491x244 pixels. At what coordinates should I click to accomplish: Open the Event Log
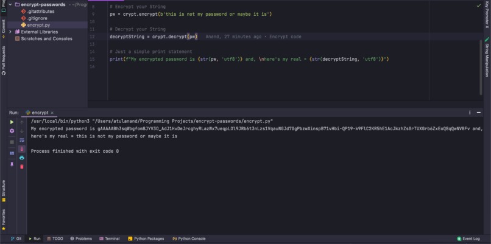pyautogui.click(x=468, y=239)
